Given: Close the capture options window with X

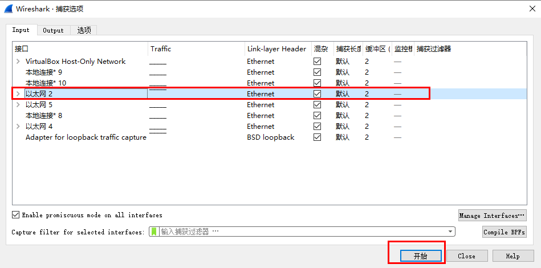Looking at the screenshot, I should pyautogui.click(x=532, y=9).
